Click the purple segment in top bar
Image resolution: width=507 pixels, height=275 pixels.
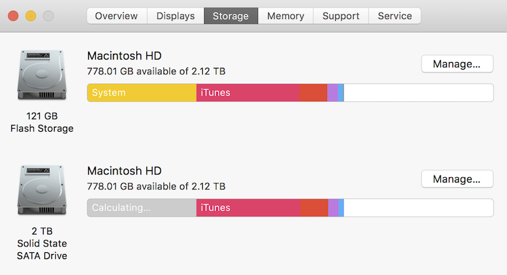(332, 93)
